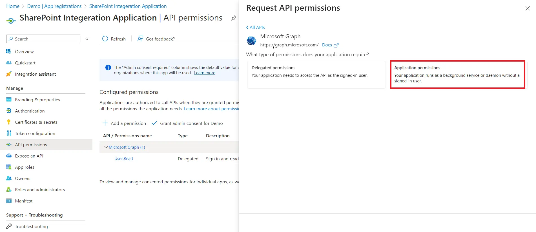Go back to All APIs
The image size is (536, 232).
(x=256, y=27)
